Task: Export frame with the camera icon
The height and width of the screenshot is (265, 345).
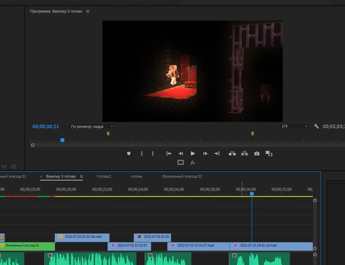Action: (x=257, y=154)
